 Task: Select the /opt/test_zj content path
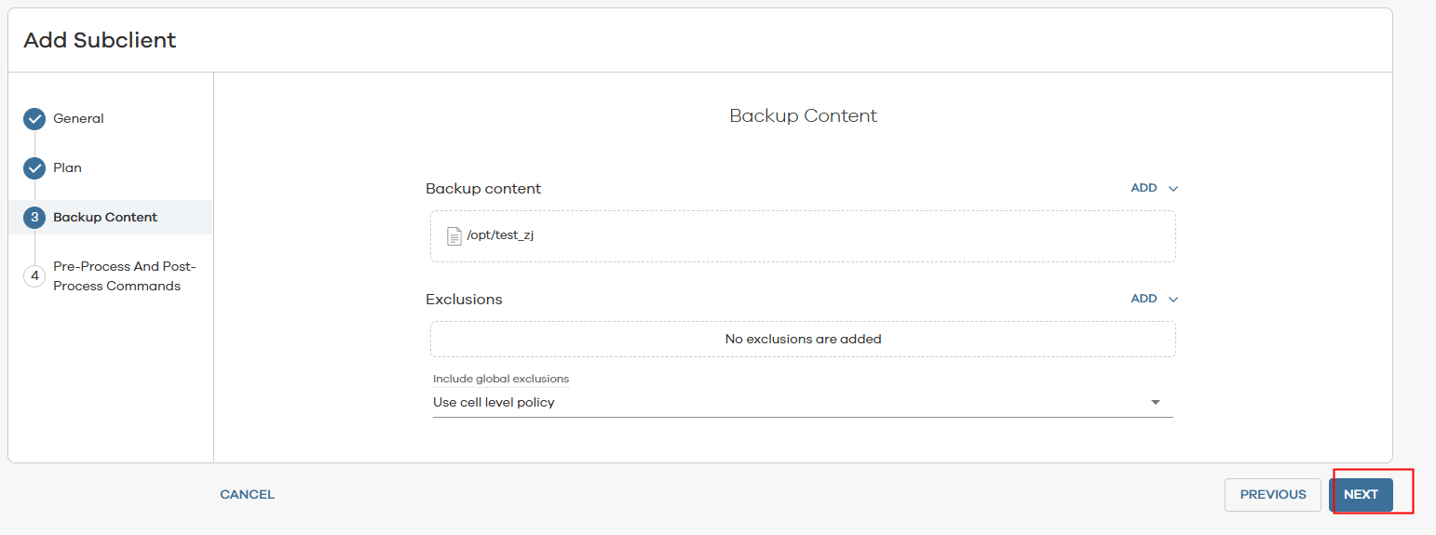click(500, 235)
